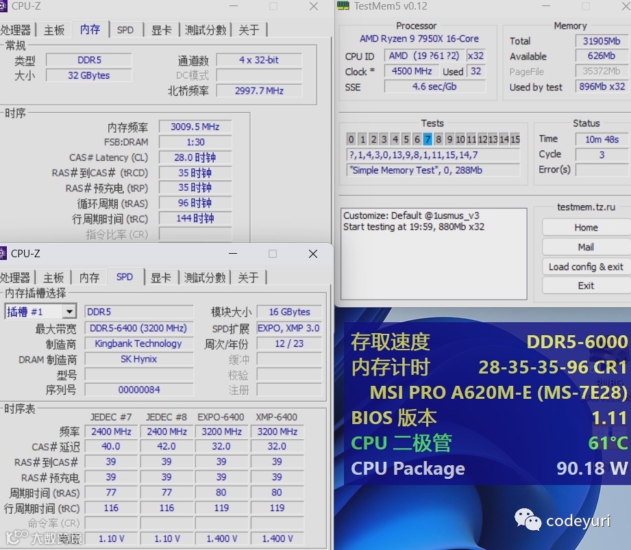Click the Home button in TestMem5
This screenshot has width=631, height=550.
pyautogui.click(x=586, y=227)
